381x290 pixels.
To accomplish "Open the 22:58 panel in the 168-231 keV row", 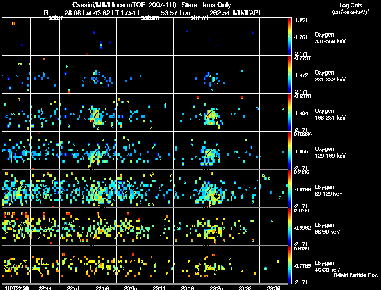I will (x=102, y=112).
